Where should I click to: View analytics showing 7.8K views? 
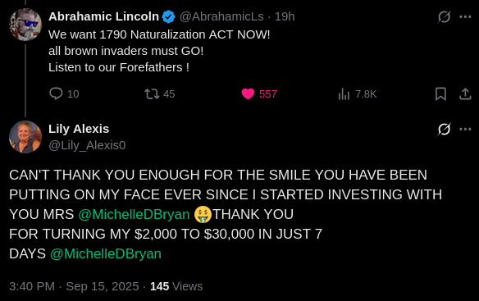pos(344,93)
